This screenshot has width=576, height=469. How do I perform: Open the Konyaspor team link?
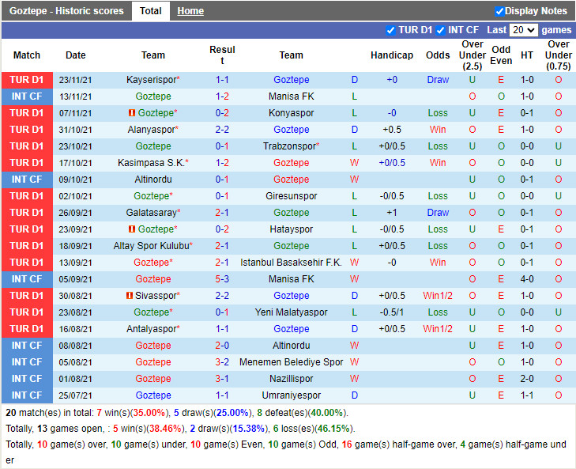click(291, 113)
